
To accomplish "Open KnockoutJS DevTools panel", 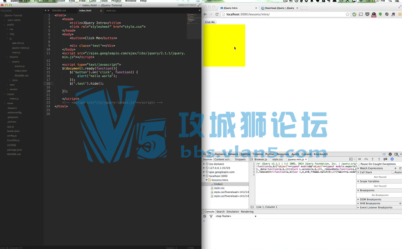I will point(321,154).
